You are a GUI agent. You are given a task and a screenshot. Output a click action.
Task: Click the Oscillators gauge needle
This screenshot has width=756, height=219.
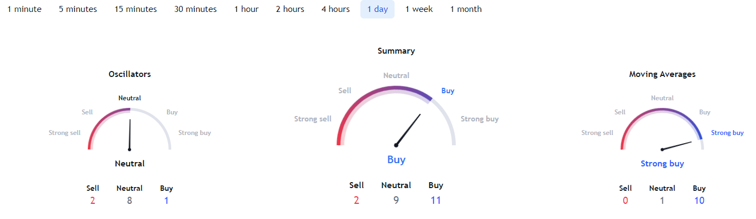tap(130, 134)
